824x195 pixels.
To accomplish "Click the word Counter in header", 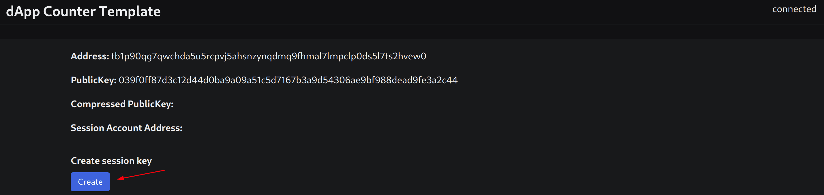I will click(70, 12).
